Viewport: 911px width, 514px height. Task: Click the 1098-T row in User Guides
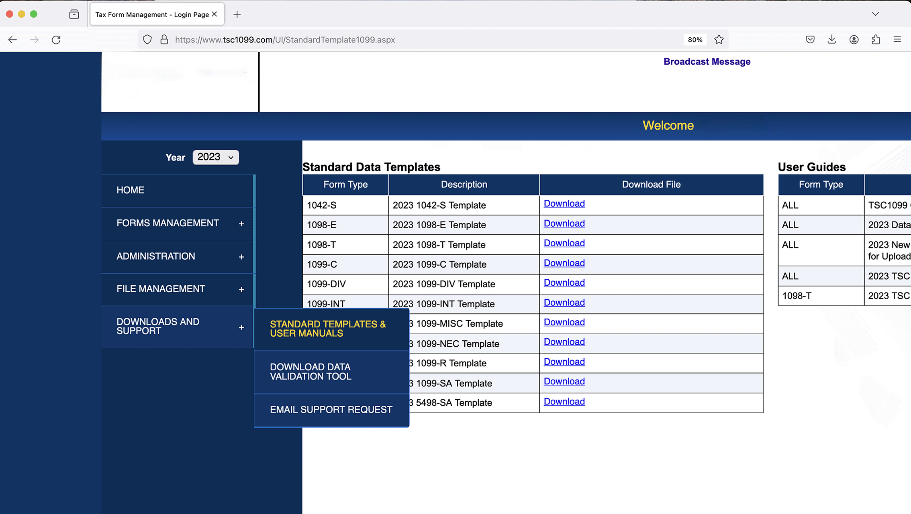tap(844, 296)
